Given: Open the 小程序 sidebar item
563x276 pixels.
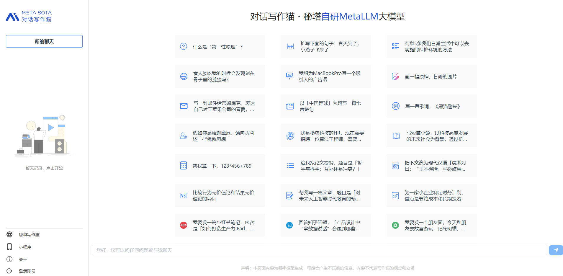Looking at the screenshot, I should (25, 247).
